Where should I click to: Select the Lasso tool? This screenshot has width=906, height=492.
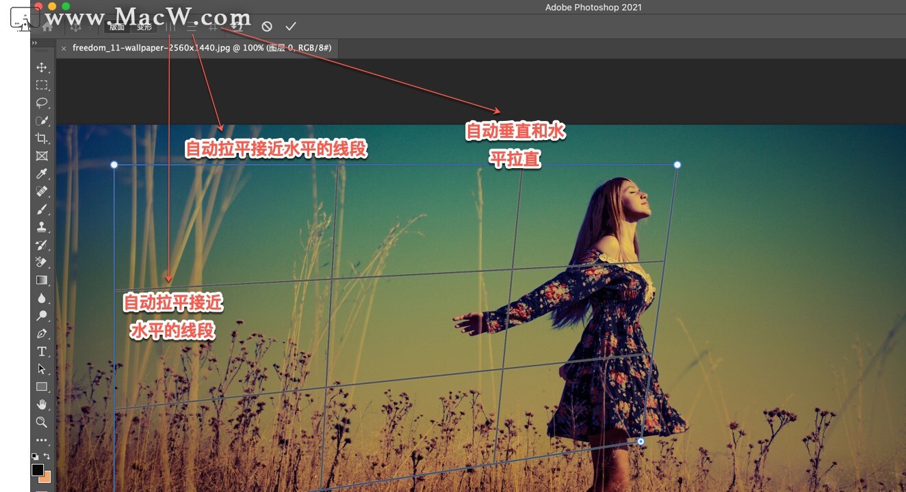click(42, 102)
